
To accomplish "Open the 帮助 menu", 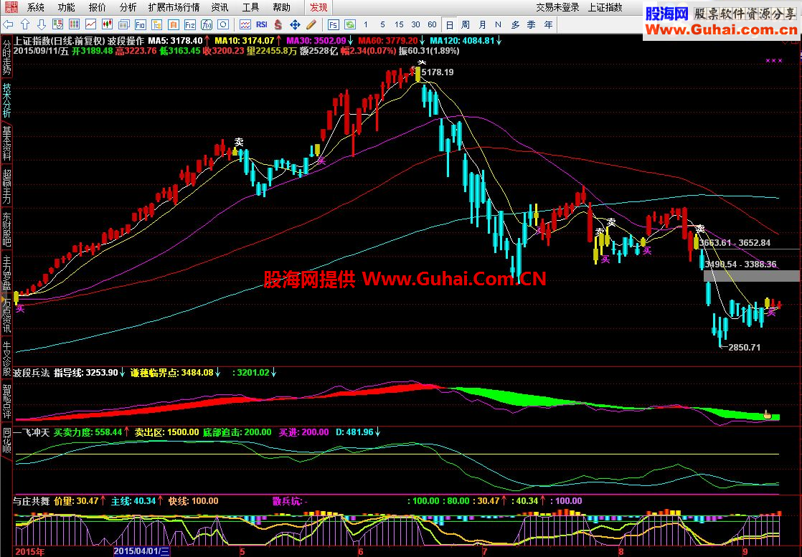I will (281, 7).
